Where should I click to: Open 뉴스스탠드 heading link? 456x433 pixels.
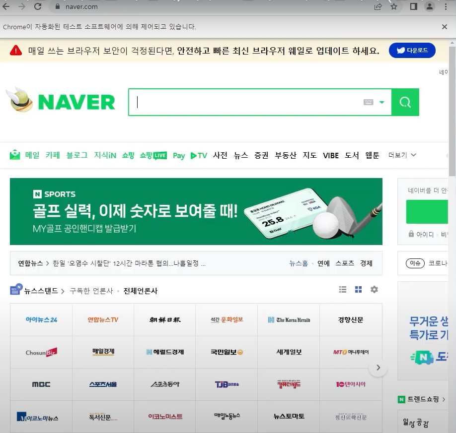[41, 291]
